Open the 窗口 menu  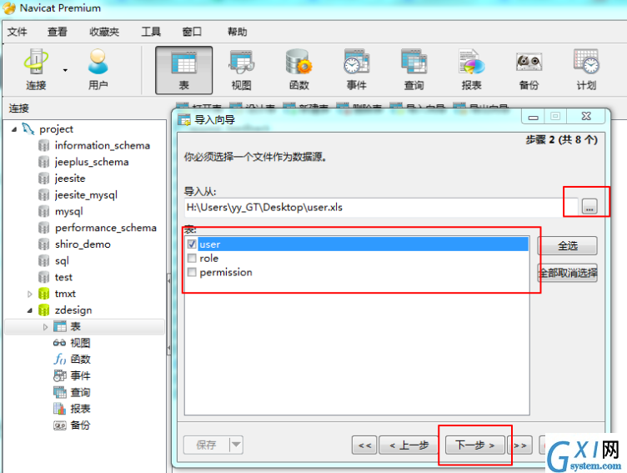click(x=192, y=32)
